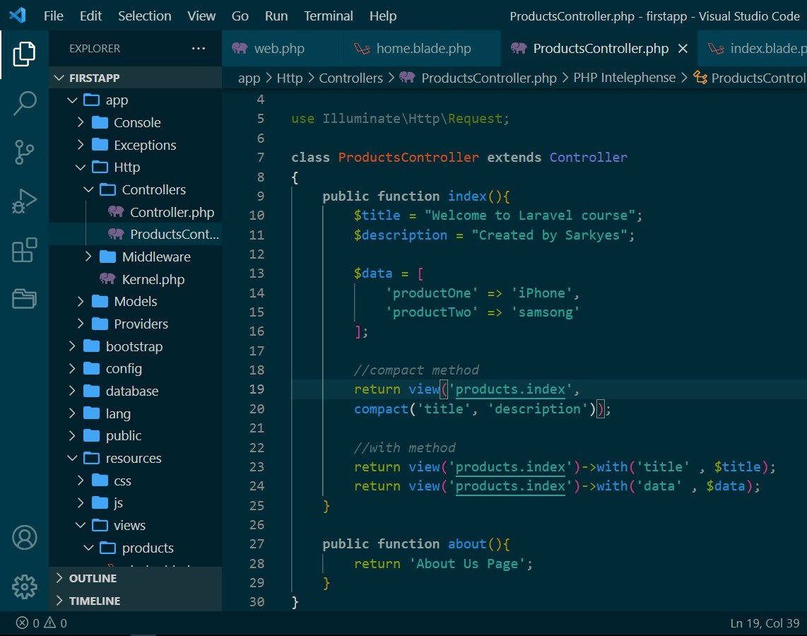Open the Extensions view

(x=24, y=250)
